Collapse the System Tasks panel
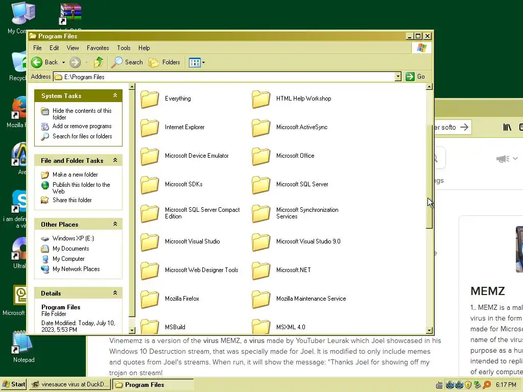Screen dimensions: 523x392 coord(115,95)
